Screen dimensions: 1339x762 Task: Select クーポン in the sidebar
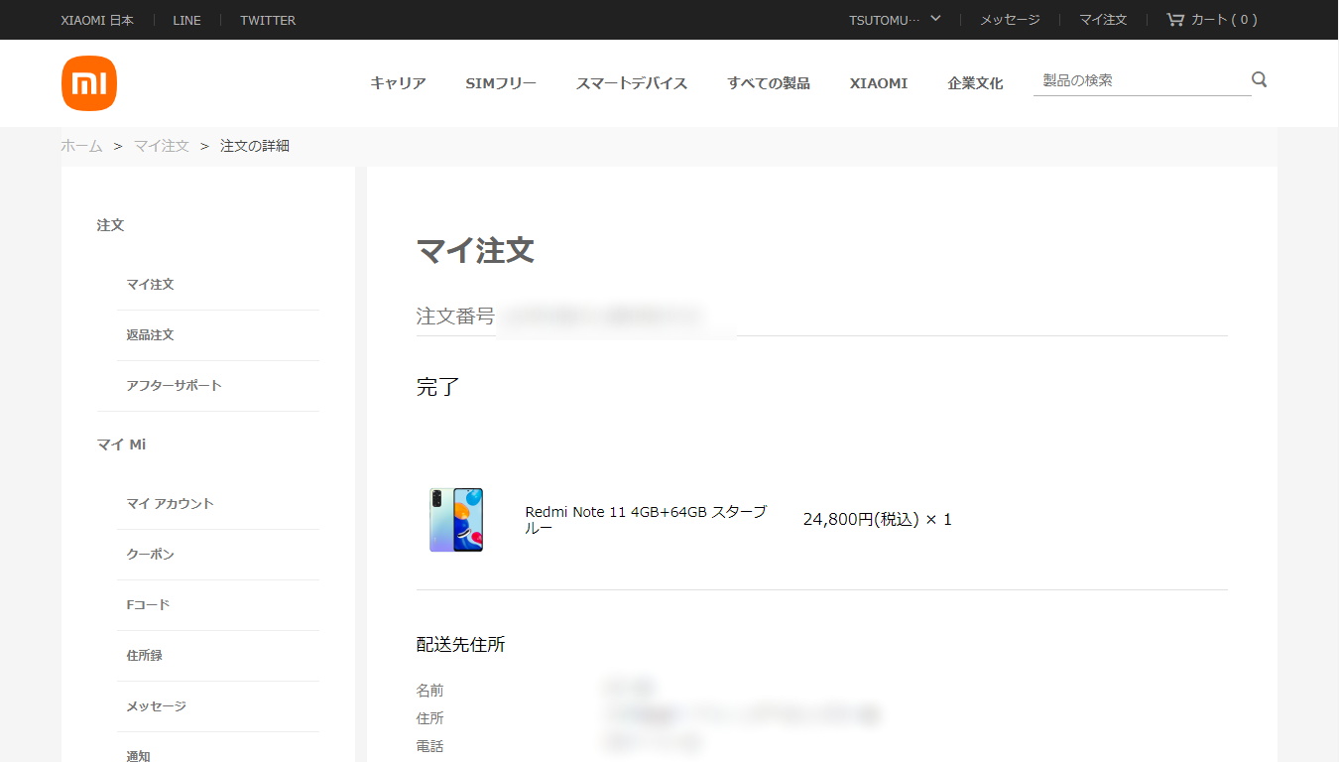pos(150,554)
